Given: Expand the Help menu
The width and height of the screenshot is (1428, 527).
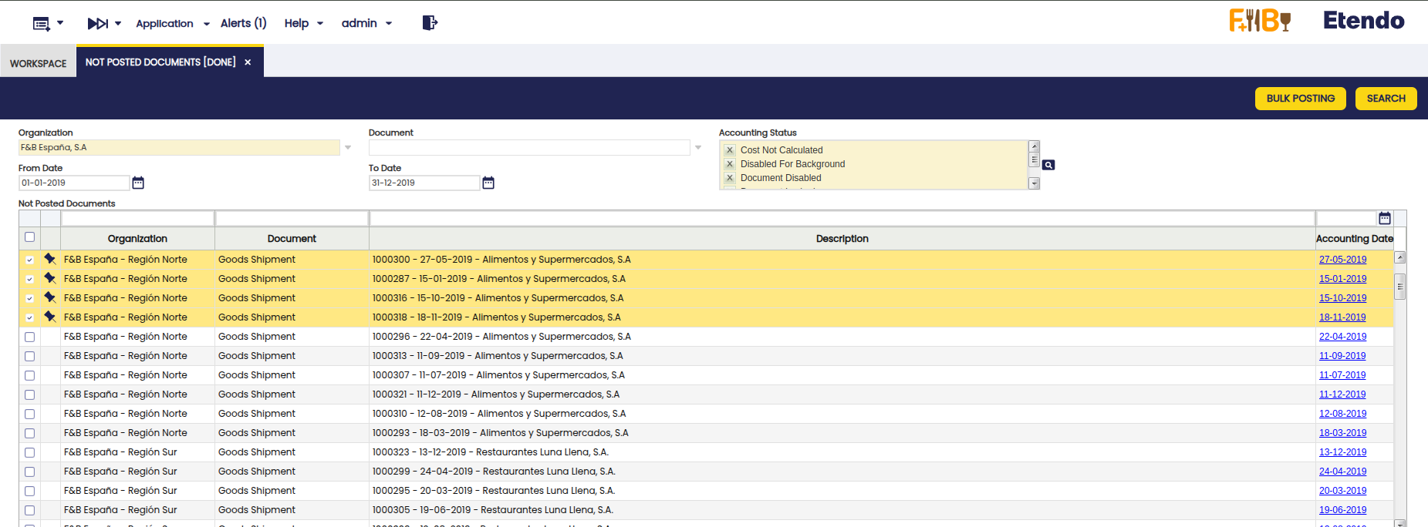Looking at the screenshot, I should pos(303,23).
